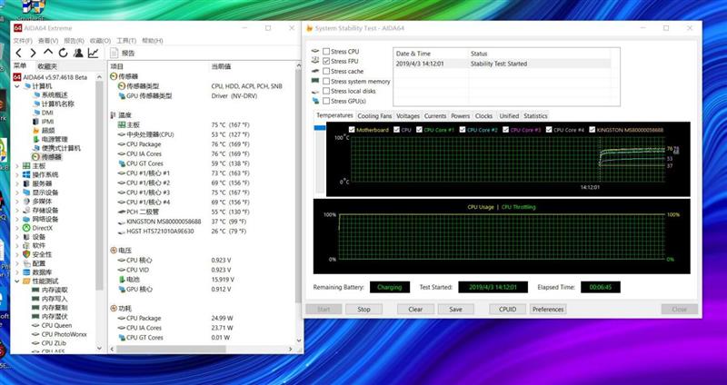Select the CPU Queen benchmark icon
The height and width of the screenshot is (385, 727).
[x=35, y=326]
